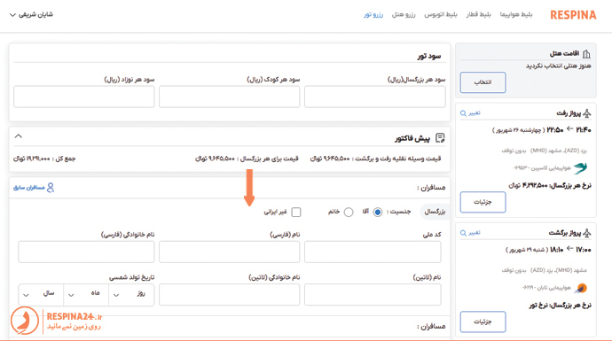
Task: Click the نام خانوادگی (لاتین) input field
Action: (x=229, y=295)
